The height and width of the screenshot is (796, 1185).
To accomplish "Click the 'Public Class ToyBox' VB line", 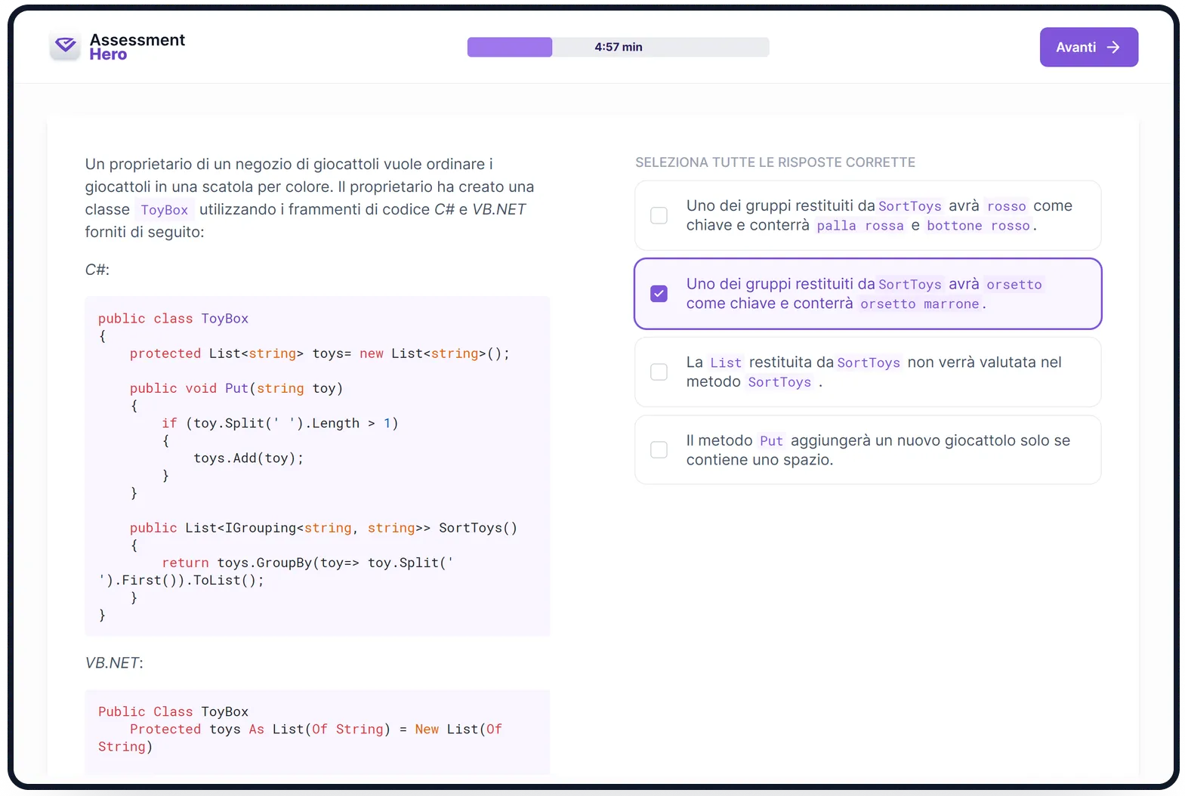I will tap(173, 711).
